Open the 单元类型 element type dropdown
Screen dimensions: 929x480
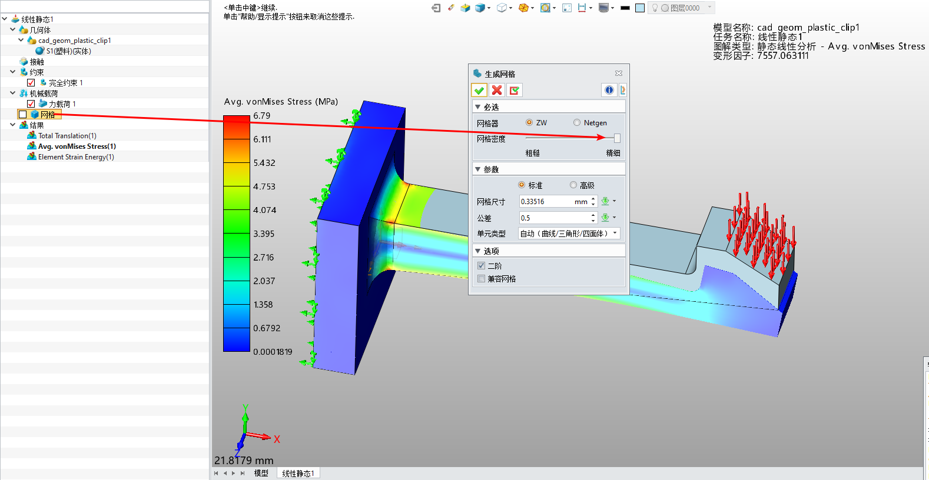[569, 234]
